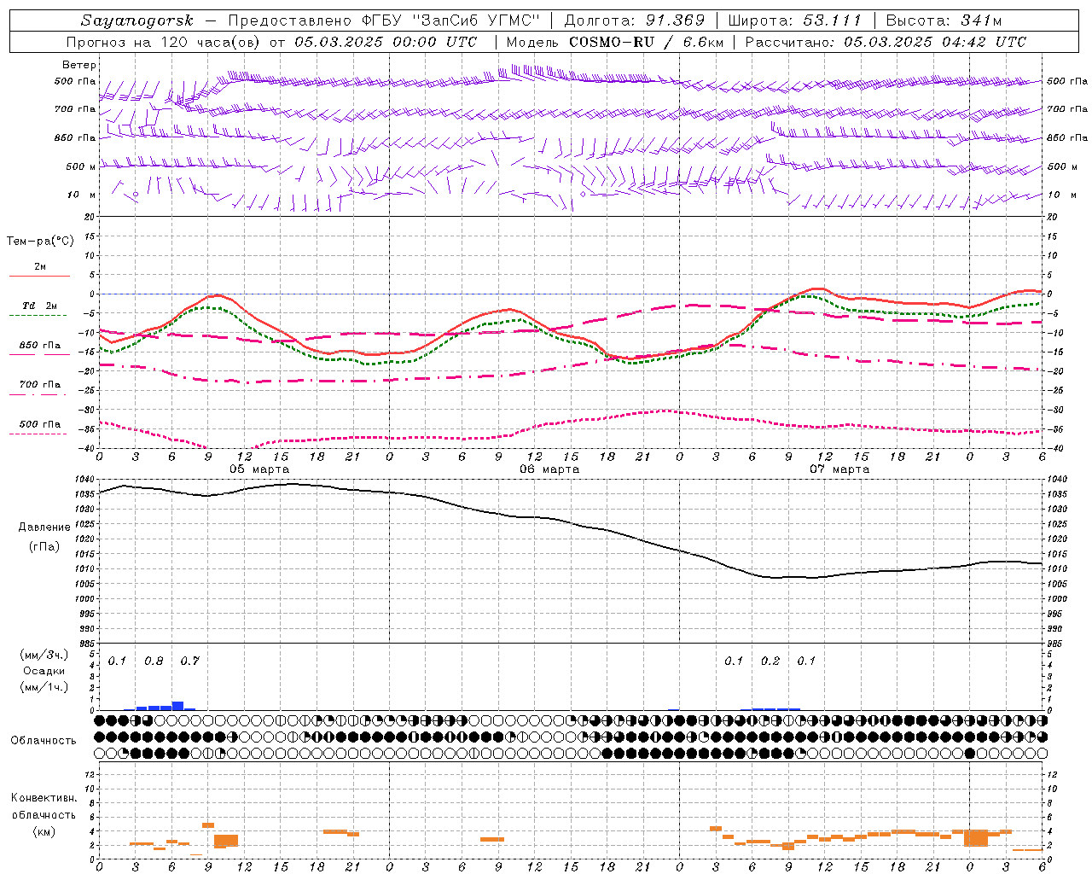Screen dimensions: 1092x874
Task: Click the 'Высота: 341м' header field
Action: tap(944, 20)
